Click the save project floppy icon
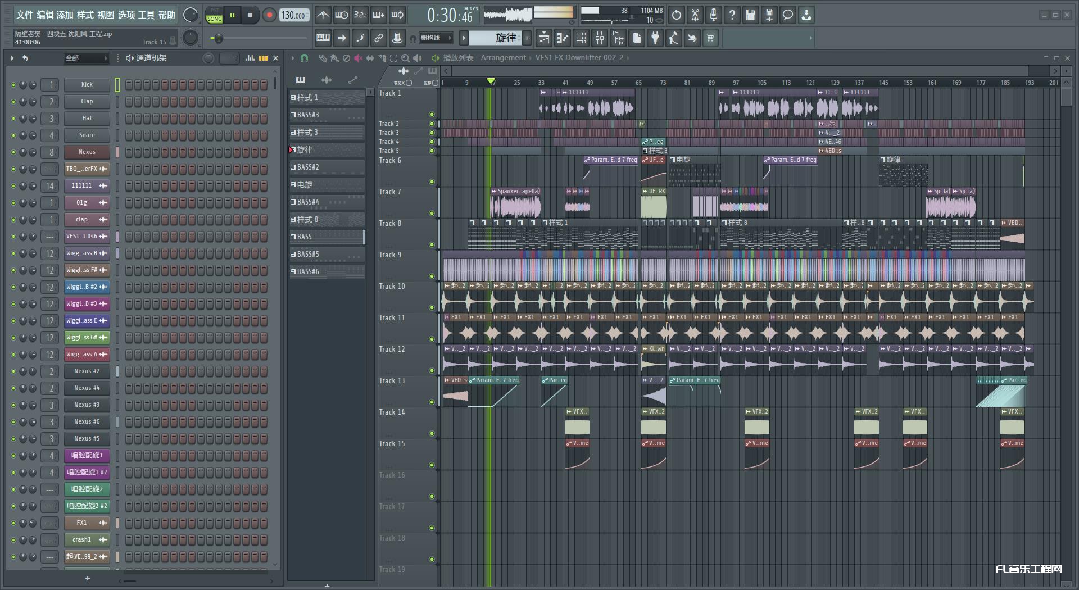Image resolution: width=1079 pixels, height=590 pixels. [x=751, y=15]
